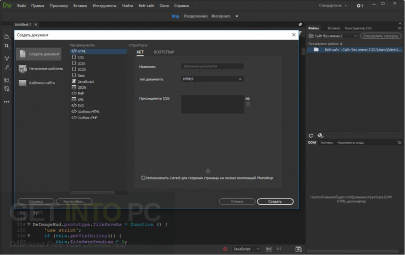The width and height of the screenshot is (405, 255).
Task: Enable the Extract Photoshop compositions checkbox
Action: [x=143, y=178]
